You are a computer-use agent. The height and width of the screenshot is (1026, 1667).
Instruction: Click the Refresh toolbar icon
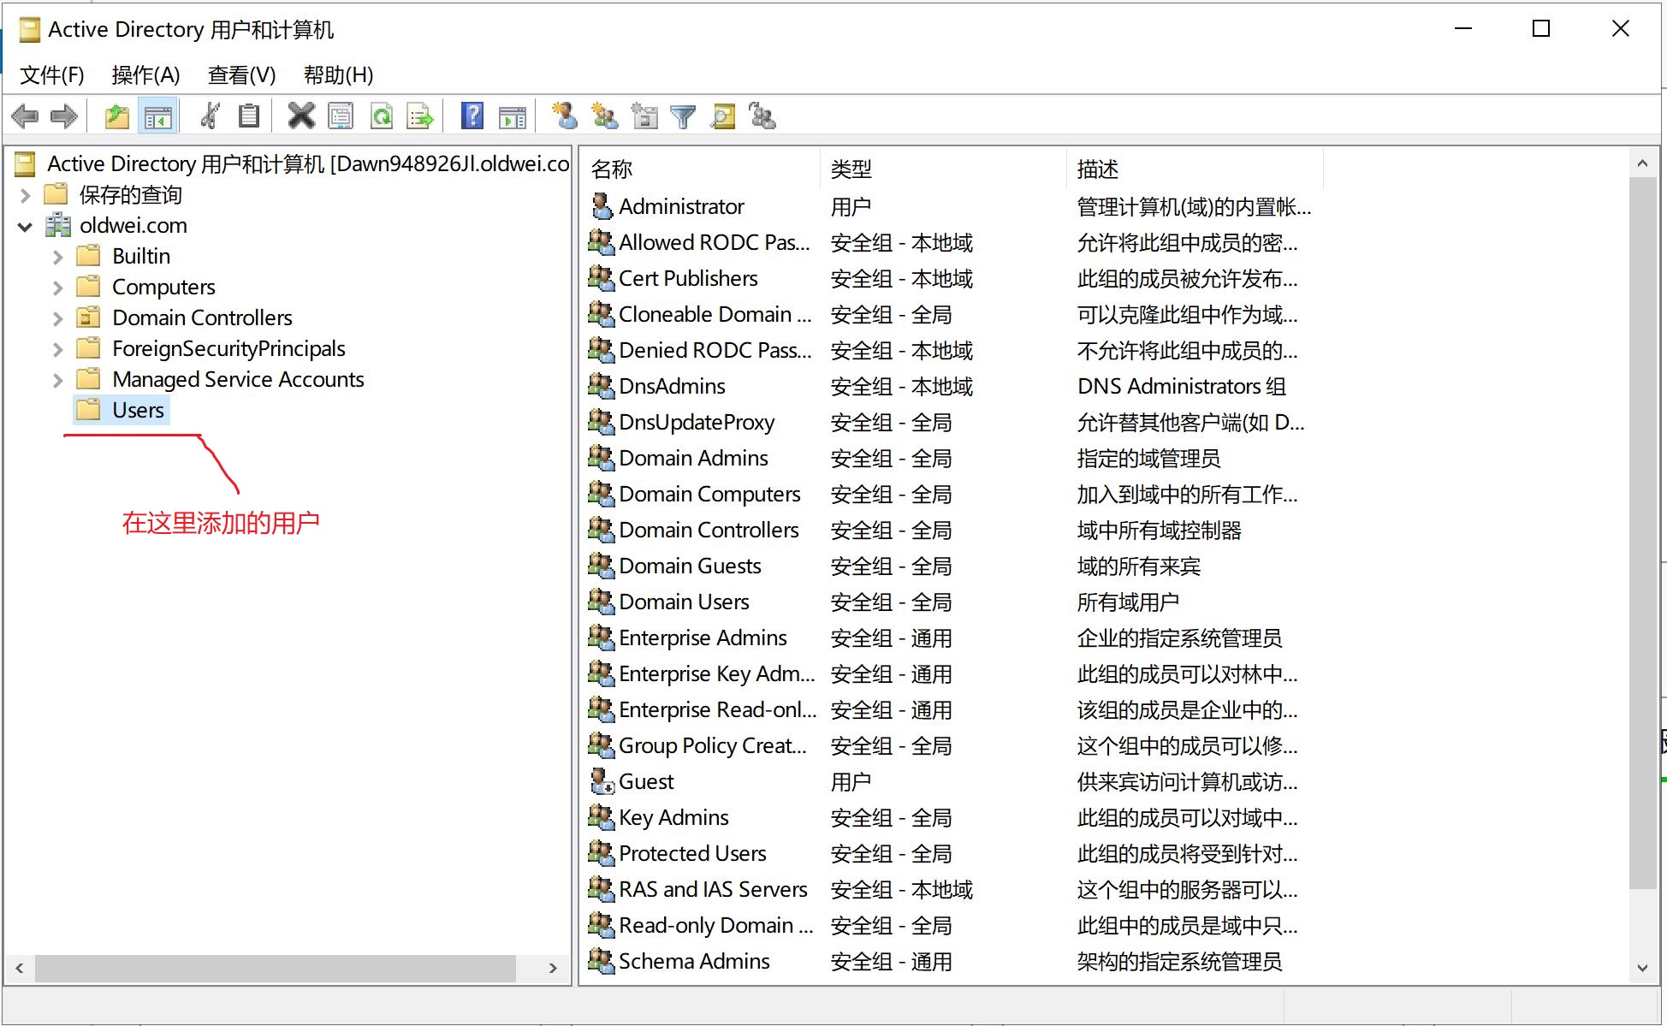click(382, 116)
